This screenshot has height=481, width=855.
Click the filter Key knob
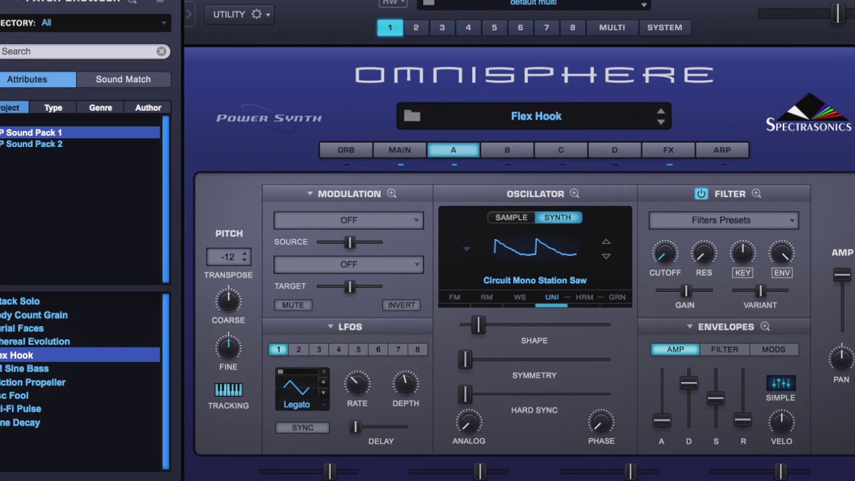pyautogui.click(x=743, y=253)
